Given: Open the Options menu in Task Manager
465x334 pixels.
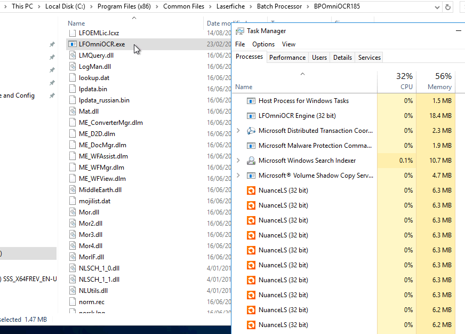Looking at the screenshot, I should coord(263,44).
